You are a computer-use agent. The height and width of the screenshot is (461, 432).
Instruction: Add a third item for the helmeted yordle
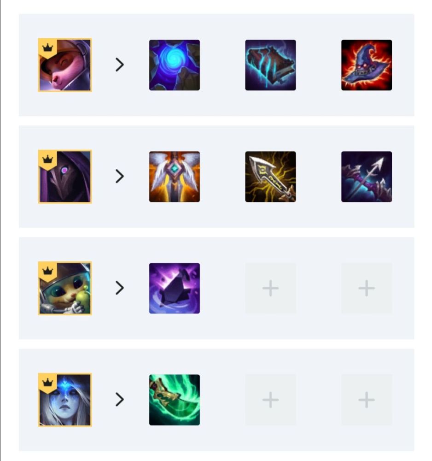click(367, 288)
